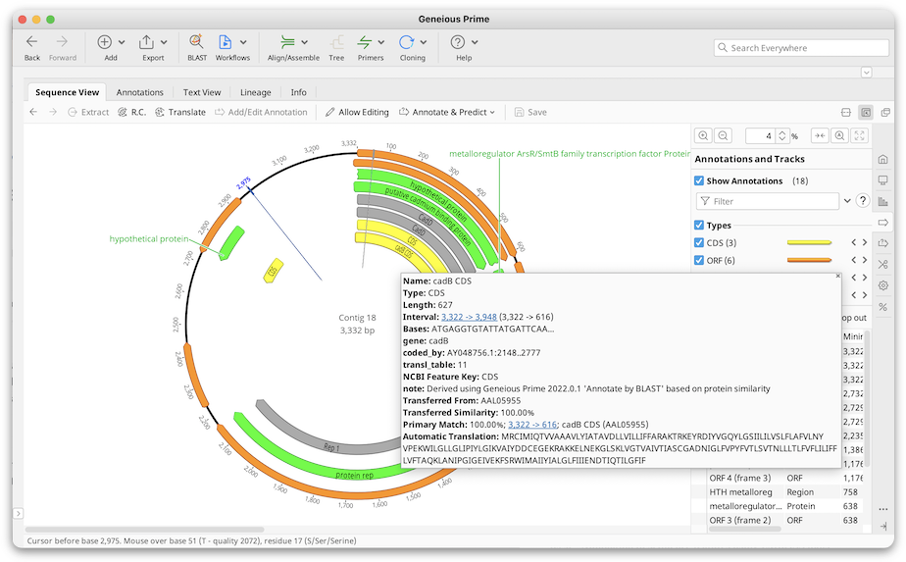
Task: Click the zoom to selection arrows icon
Action: coord(820,136)
